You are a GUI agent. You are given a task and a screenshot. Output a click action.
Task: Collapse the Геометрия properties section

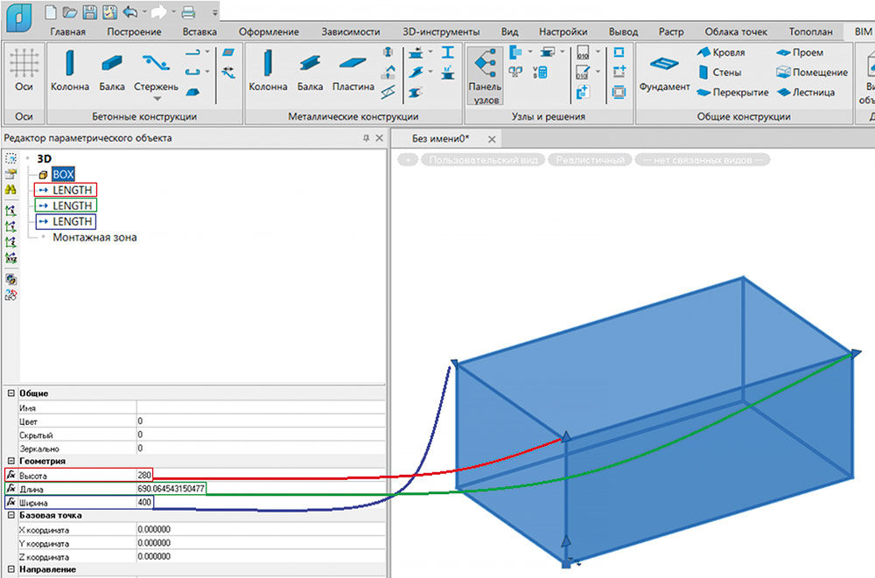click(11, 461)
